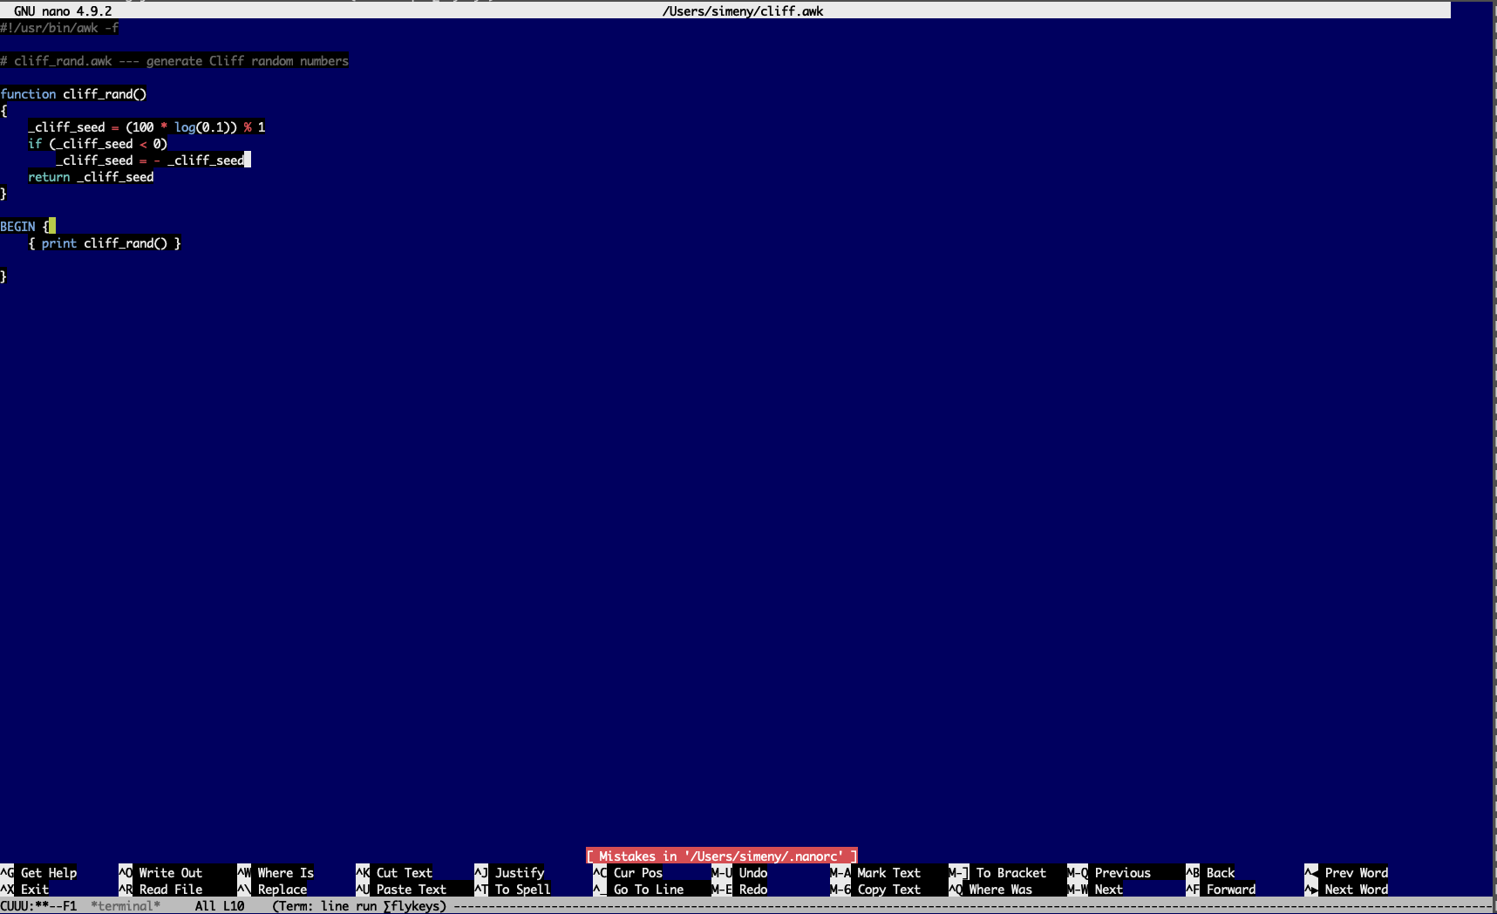
Task: Click the CUUU:**--F1 status in mode line
Action: [x=38, y=906]
